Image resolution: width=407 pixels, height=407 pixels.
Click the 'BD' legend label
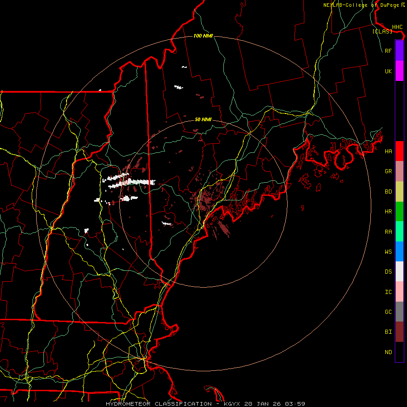point(388,192)
